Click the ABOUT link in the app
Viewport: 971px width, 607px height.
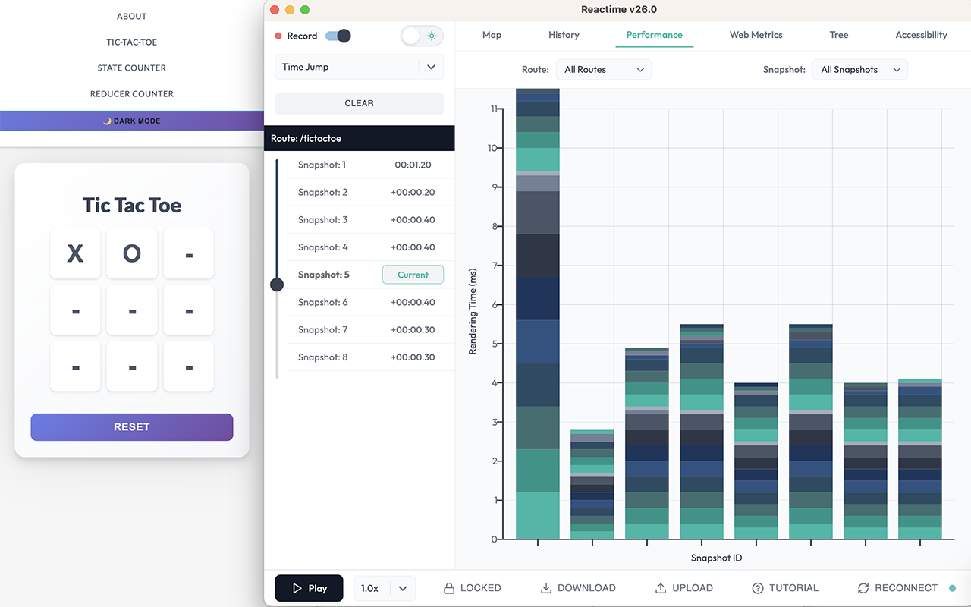pyautogui.click(x=132, y=16)
